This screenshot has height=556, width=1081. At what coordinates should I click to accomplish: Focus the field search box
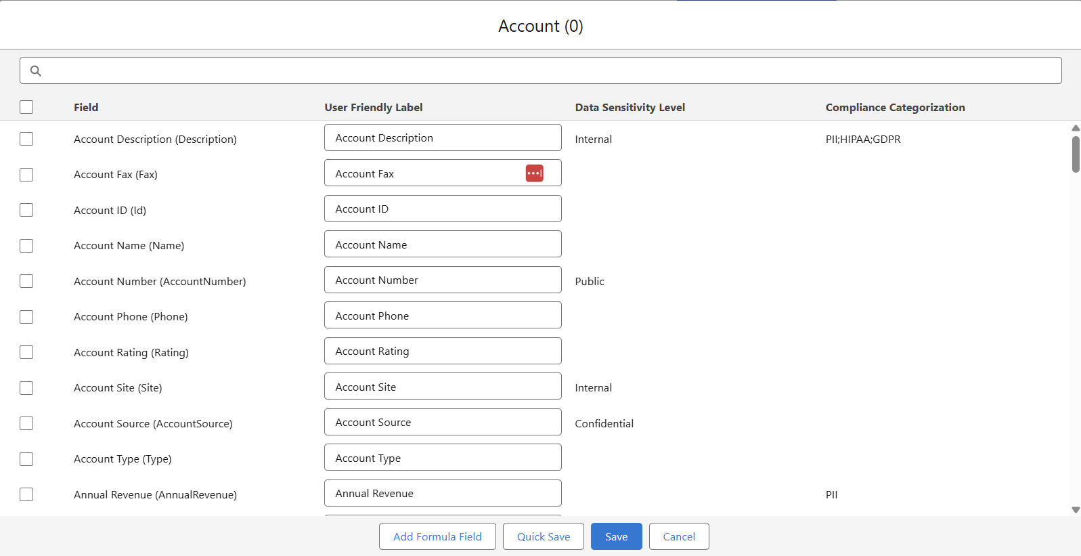tap(542, 70)
